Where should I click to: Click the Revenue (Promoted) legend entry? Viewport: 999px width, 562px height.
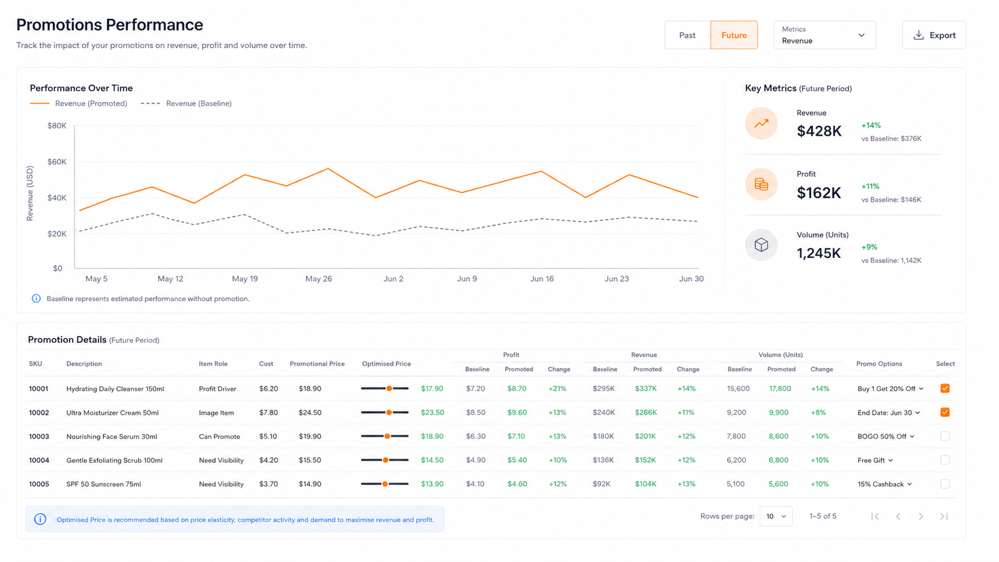78,103
